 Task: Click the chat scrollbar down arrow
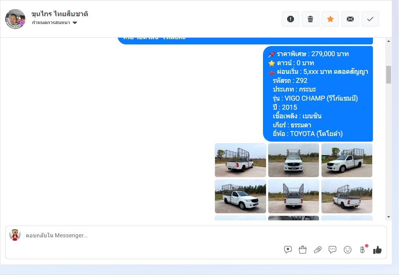388,217
